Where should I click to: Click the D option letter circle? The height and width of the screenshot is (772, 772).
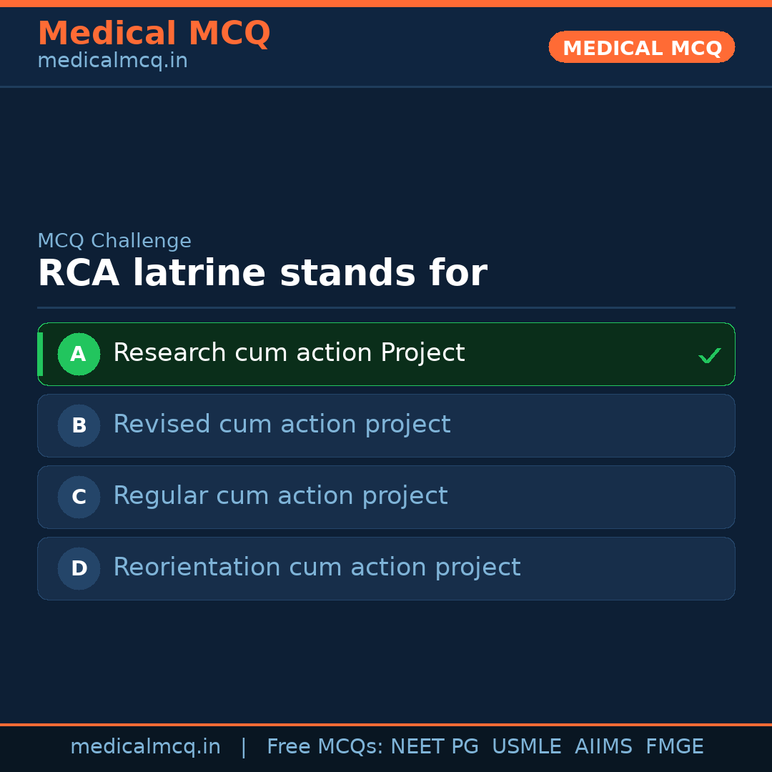[x=79, y=568]
